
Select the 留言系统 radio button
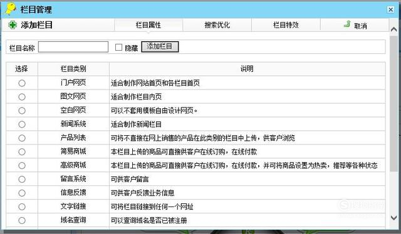(x=22, y=180)
